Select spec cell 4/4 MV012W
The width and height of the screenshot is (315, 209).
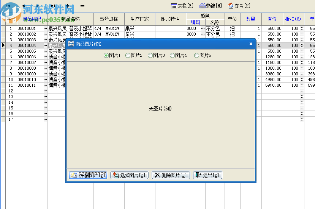coord(109,28)
